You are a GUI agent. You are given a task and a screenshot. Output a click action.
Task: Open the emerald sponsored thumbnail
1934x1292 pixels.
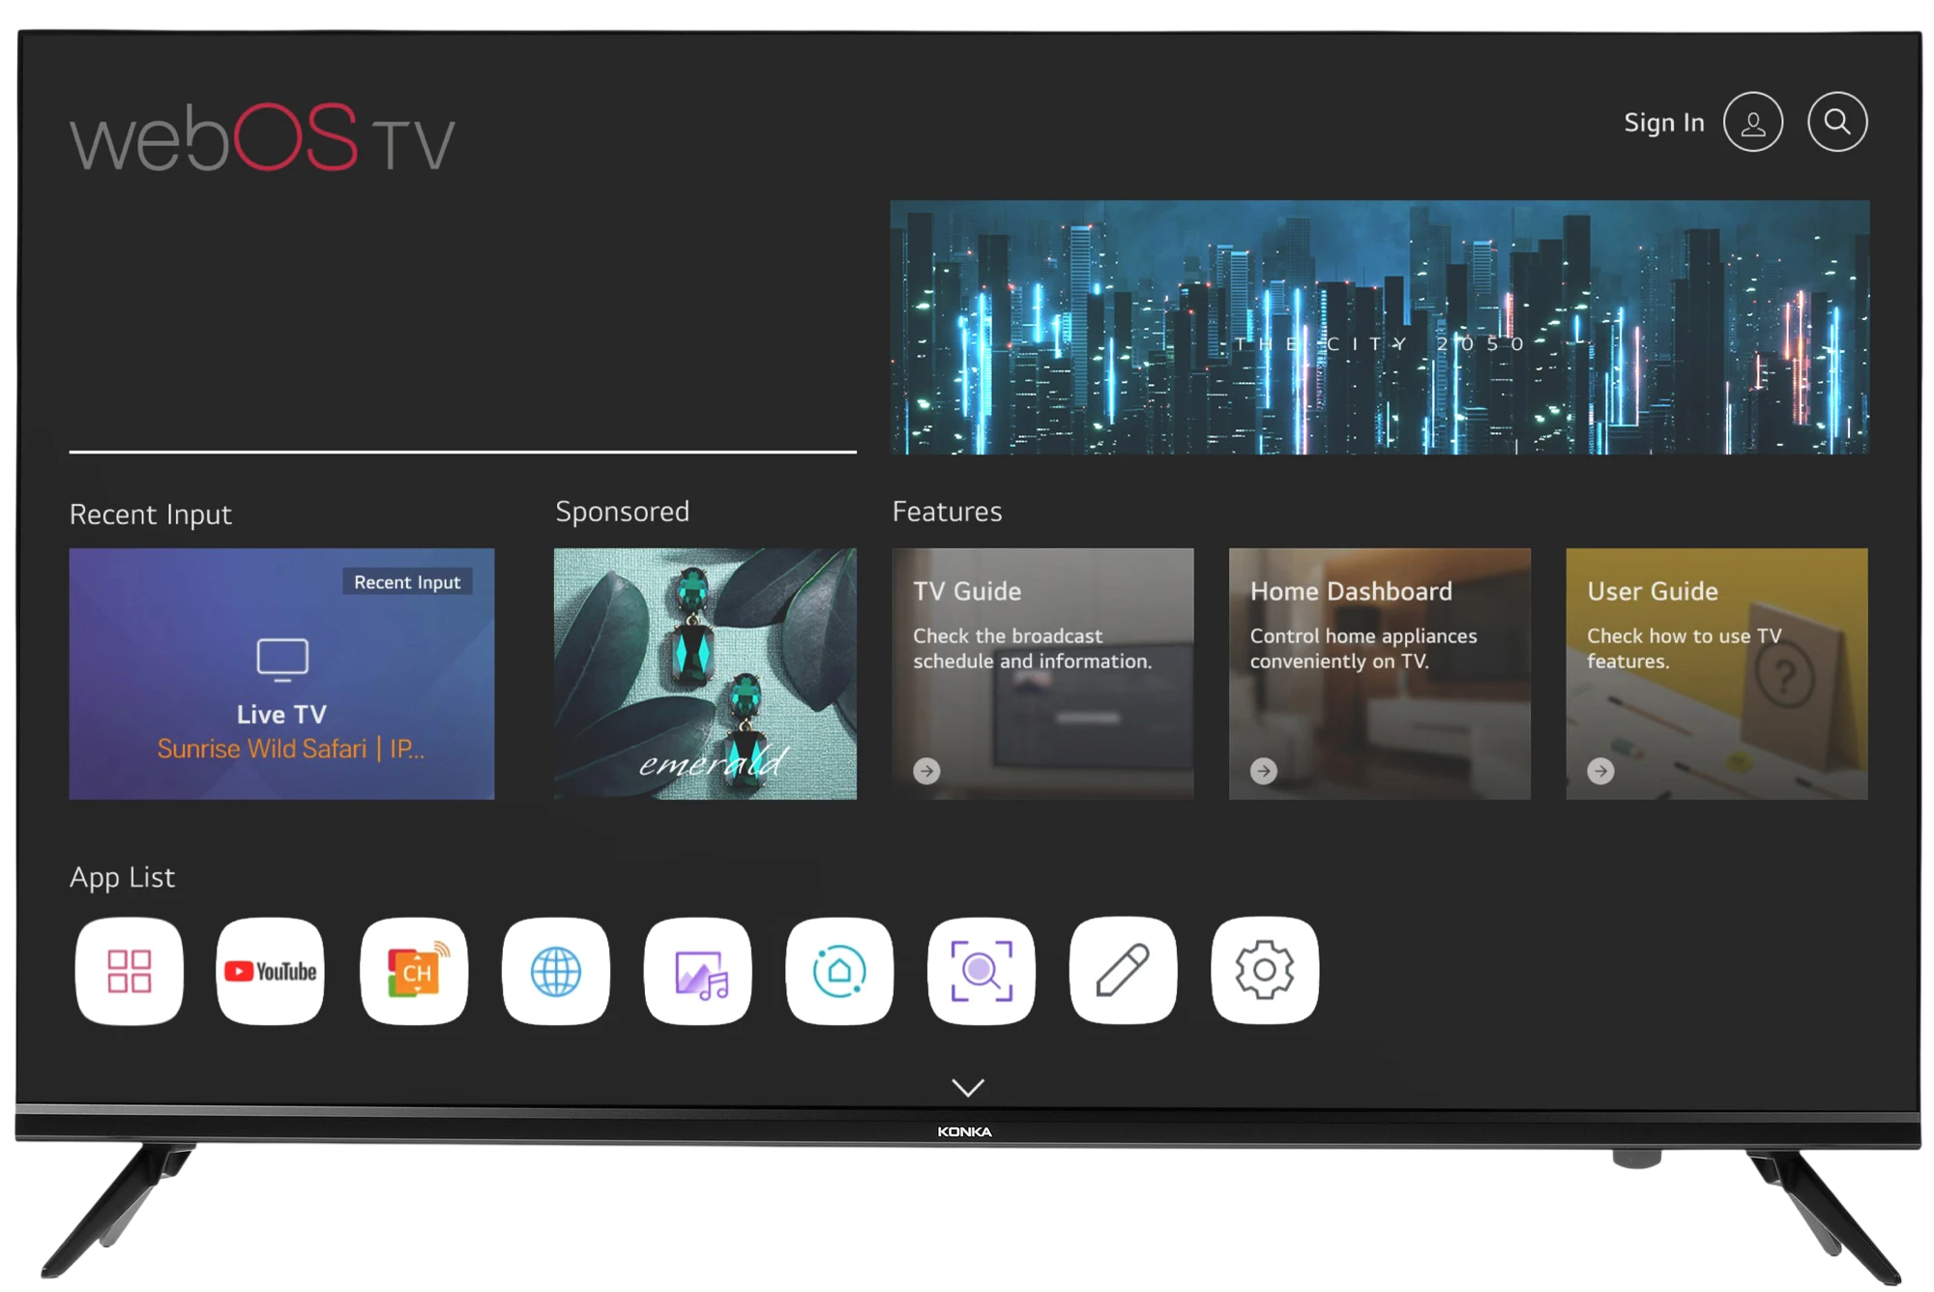click(x=705, y=674)
